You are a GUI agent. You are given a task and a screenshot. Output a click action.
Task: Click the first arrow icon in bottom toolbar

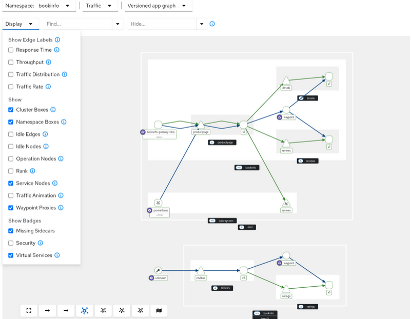pyautogui.click(x=47, y=310)
